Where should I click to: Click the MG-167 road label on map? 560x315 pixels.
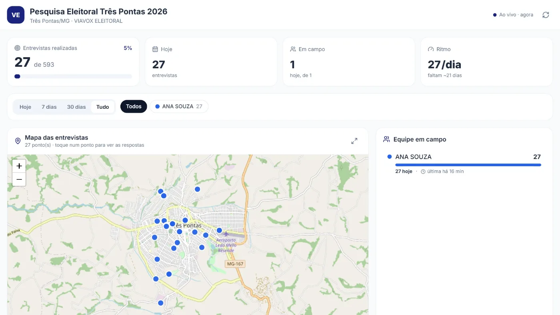tap(235, 264)
